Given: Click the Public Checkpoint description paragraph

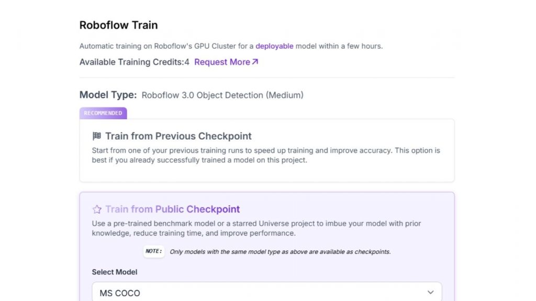Looking at the screenshot, I should pos(256,228).
